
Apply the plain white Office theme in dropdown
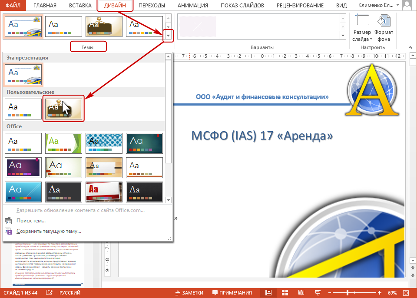(23, 143)
